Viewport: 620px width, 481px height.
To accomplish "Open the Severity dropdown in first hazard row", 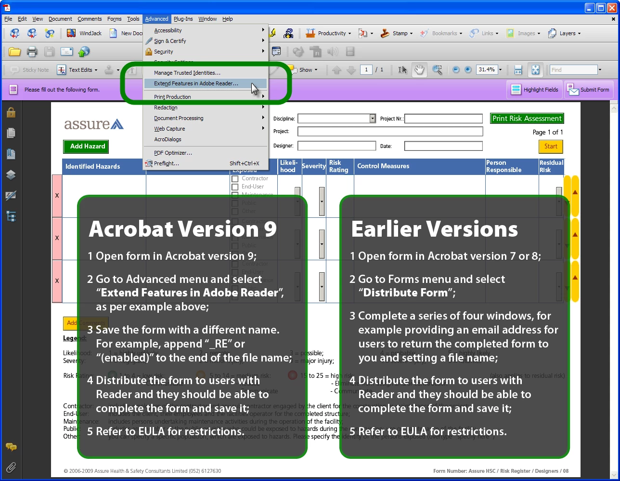I will click(x=322, y=201).
